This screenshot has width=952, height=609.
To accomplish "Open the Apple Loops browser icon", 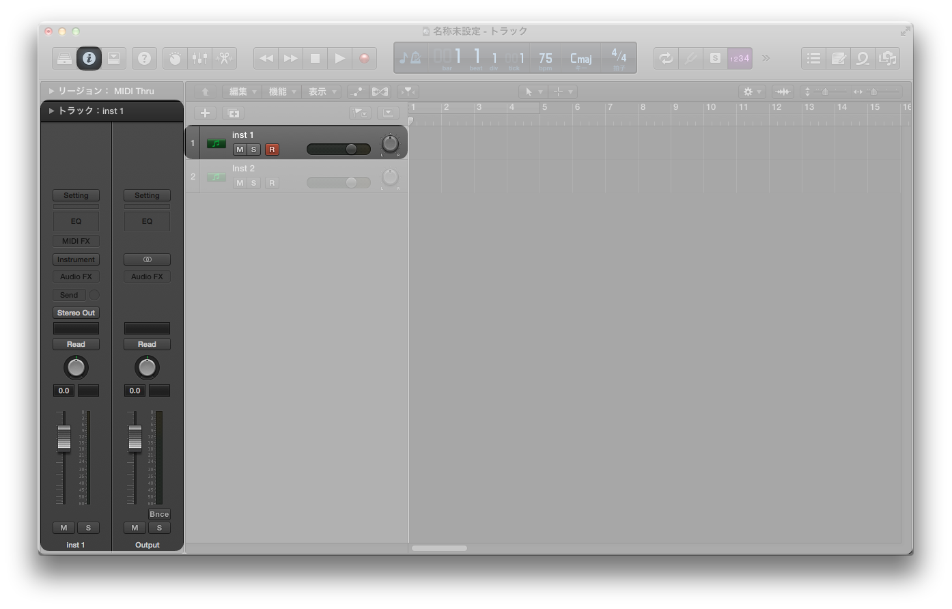I will click(862, 58).
